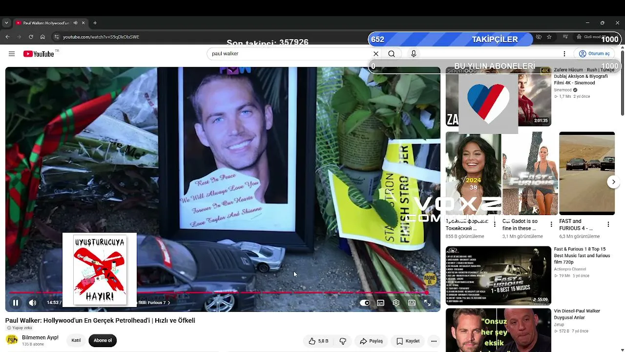Toggle the autoplay switch in player
Image resolution: width=625 pixels, height=352 pixels.
365,303
